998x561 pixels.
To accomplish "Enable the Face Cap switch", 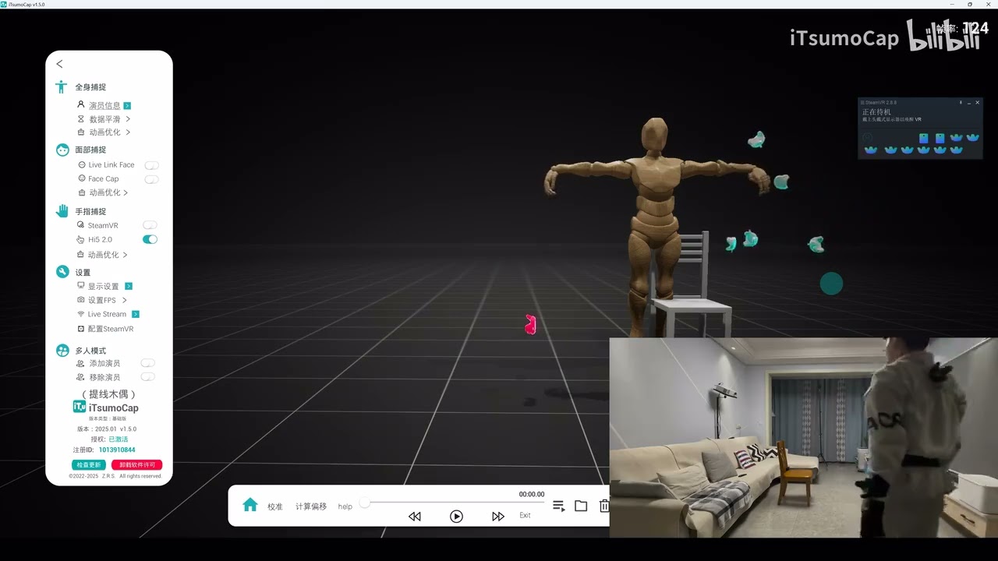I will (151, 179).
